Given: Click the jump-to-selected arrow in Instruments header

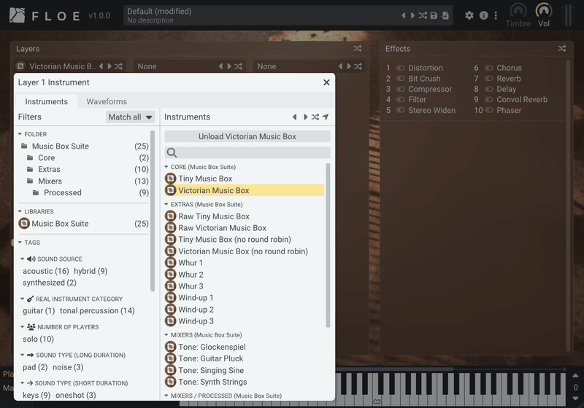Looking at the screenshot, I should tap(326, 117).
